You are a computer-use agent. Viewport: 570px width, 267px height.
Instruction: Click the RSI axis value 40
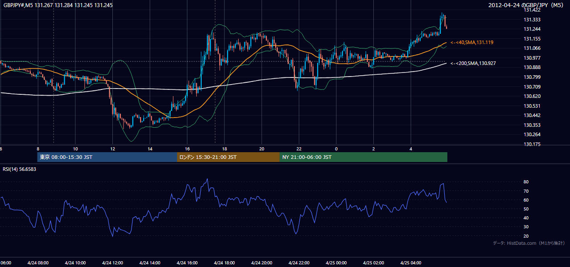pyautogui.click(x=526, y=218)
